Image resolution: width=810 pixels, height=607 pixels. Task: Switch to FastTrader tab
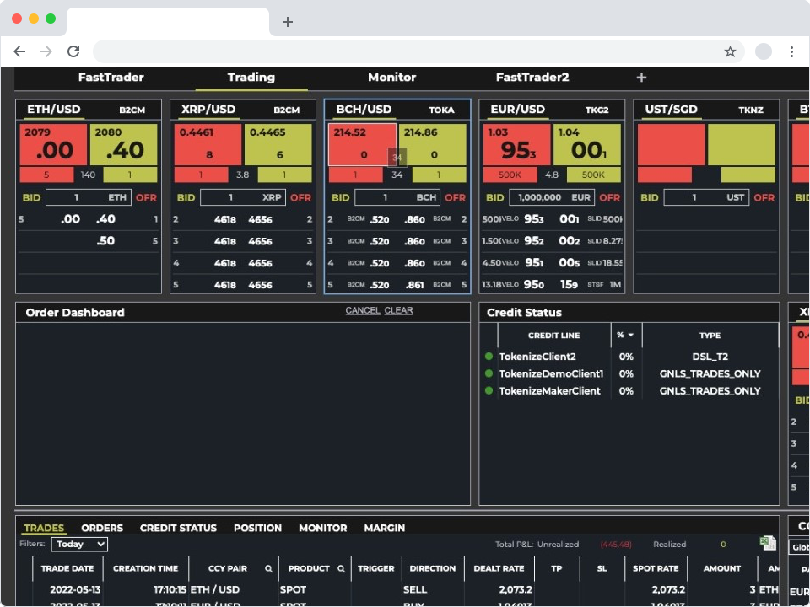(x=111, y=78)
